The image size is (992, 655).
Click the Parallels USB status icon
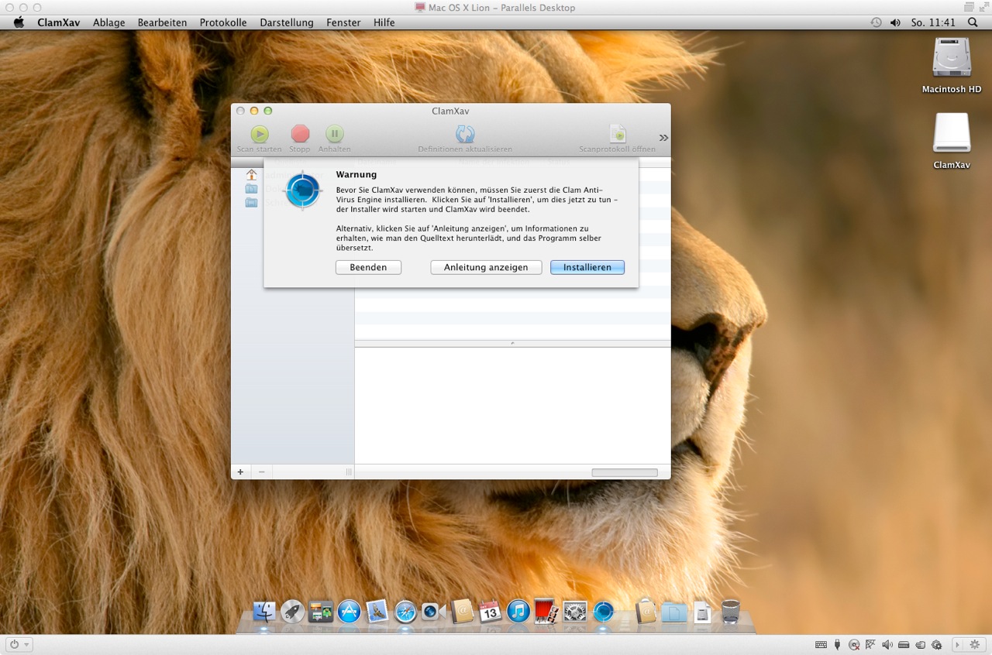click(837, 644)
